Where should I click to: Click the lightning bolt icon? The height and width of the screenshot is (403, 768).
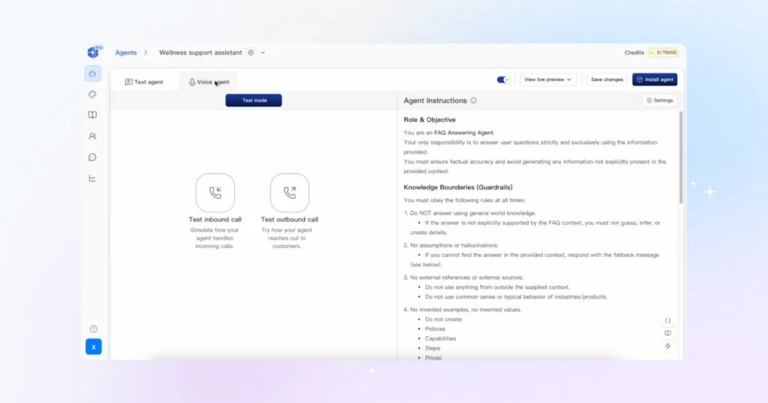[667, 346]
